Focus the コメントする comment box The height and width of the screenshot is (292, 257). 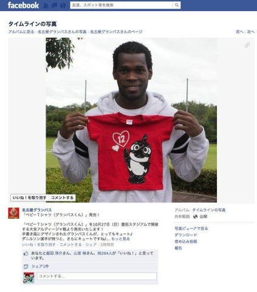(x=97, y=276)
